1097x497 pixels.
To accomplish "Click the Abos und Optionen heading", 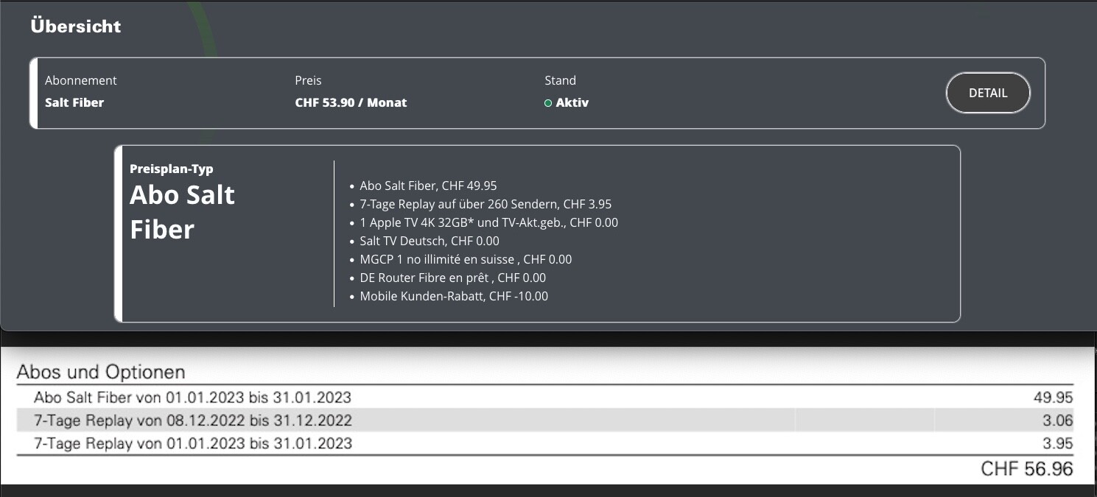I will [101, 371].
